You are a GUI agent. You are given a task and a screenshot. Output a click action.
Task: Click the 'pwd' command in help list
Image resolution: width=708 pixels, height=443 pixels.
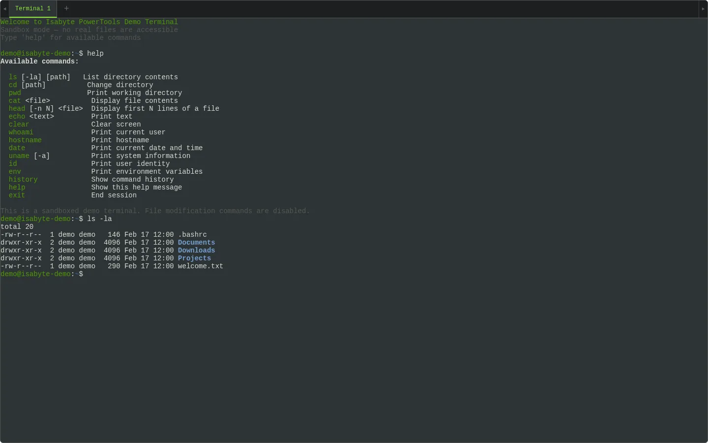point(15,93)
